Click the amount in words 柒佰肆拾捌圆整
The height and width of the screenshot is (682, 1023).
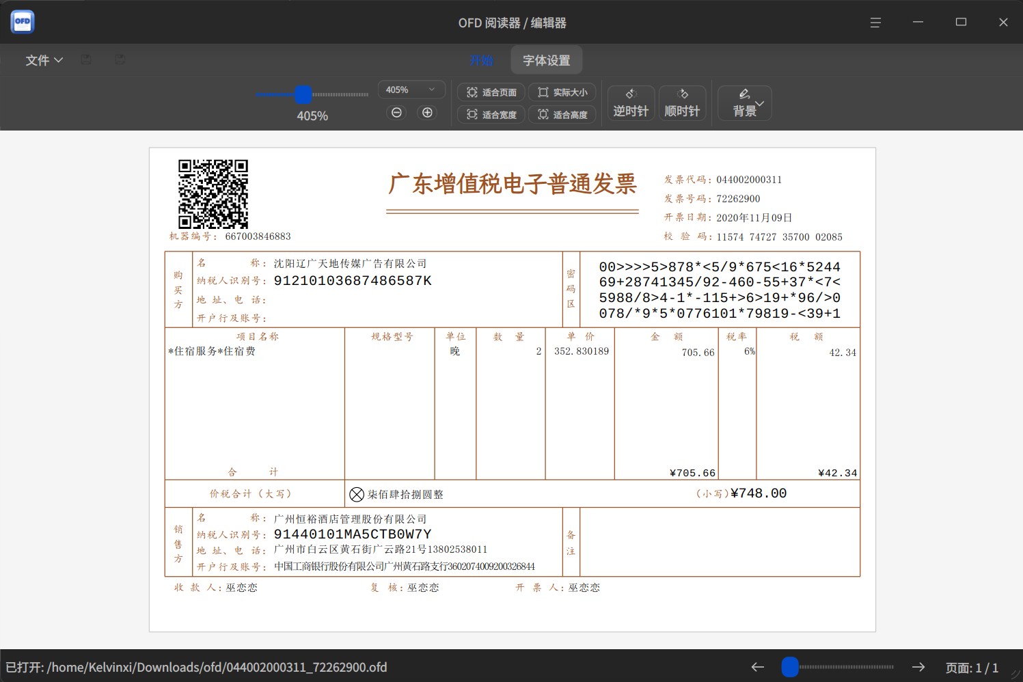click(x=405, y=495)
